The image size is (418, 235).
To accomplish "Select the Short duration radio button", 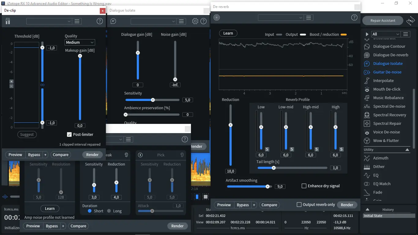I will pyautogui.click(x=90, y=211).
